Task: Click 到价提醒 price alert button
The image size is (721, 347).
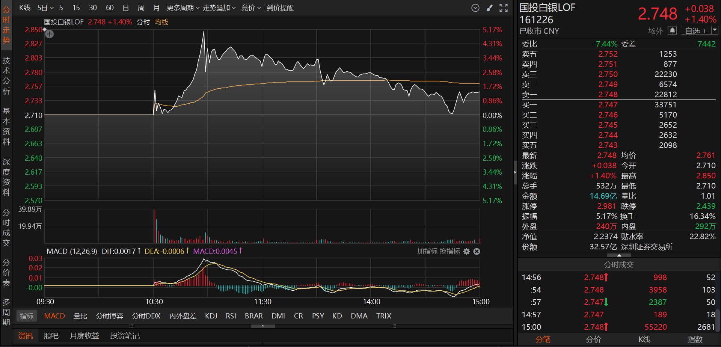Action: tap(280, 8)
